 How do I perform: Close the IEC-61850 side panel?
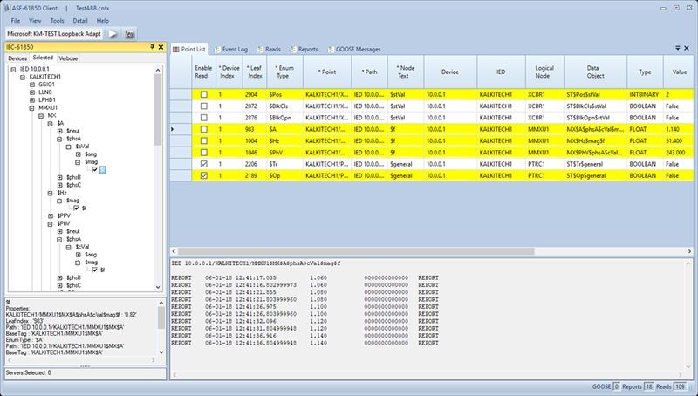point(161,45)
